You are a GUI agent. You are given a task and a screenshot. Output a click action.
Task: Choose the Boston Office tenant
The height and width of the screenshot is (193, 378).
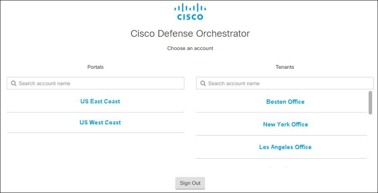pyautogui.click(x=285, y=102)
